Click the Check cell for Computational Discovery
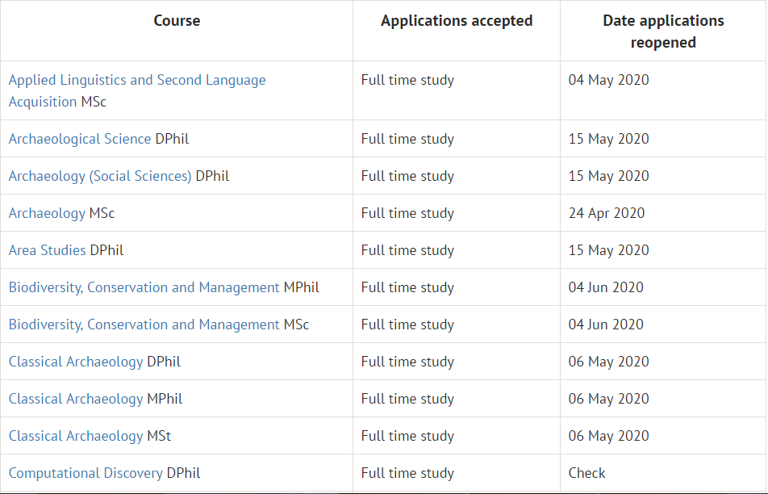 pos(586,473)
